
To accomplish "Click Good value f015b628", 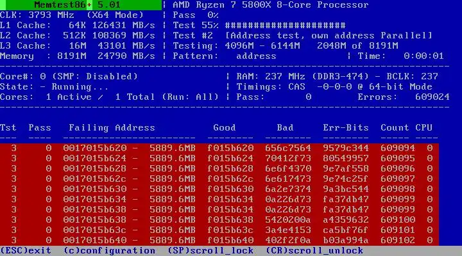I will (x=230, y=169).
